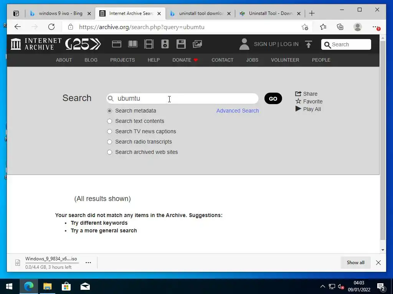
Task: Open the tab actions menu icon
Action: pyautogui.click(x=16, y=13)
